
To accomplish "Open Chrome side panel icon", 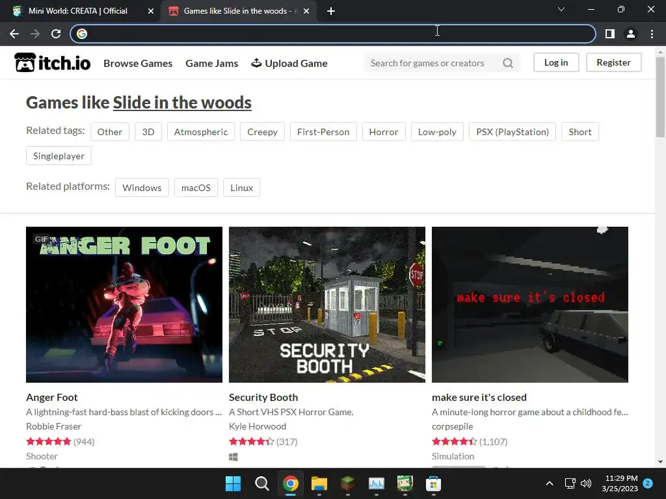I will [610, 34].
